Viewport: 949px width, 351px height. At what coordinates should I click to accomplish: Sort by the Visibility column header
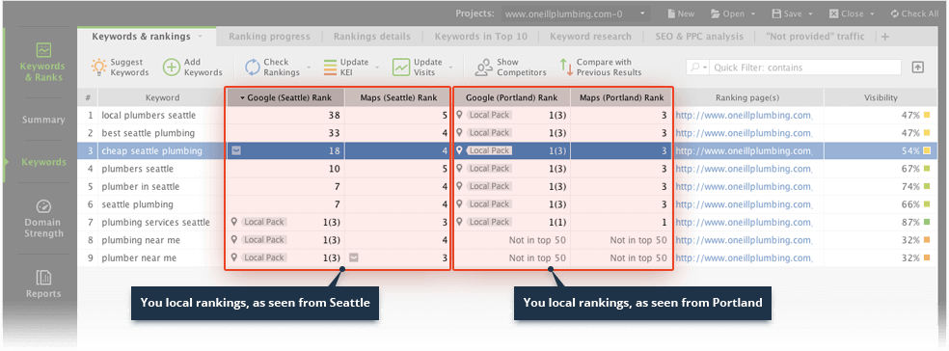(881, 97)
